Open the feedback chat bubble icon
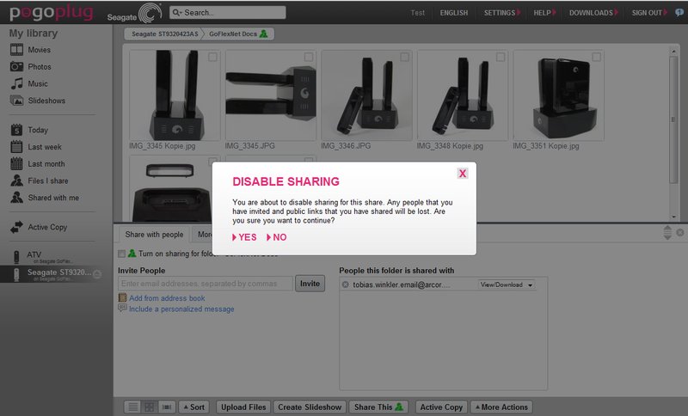The height and width of the screenshot is (416, 688). (679, 12)
